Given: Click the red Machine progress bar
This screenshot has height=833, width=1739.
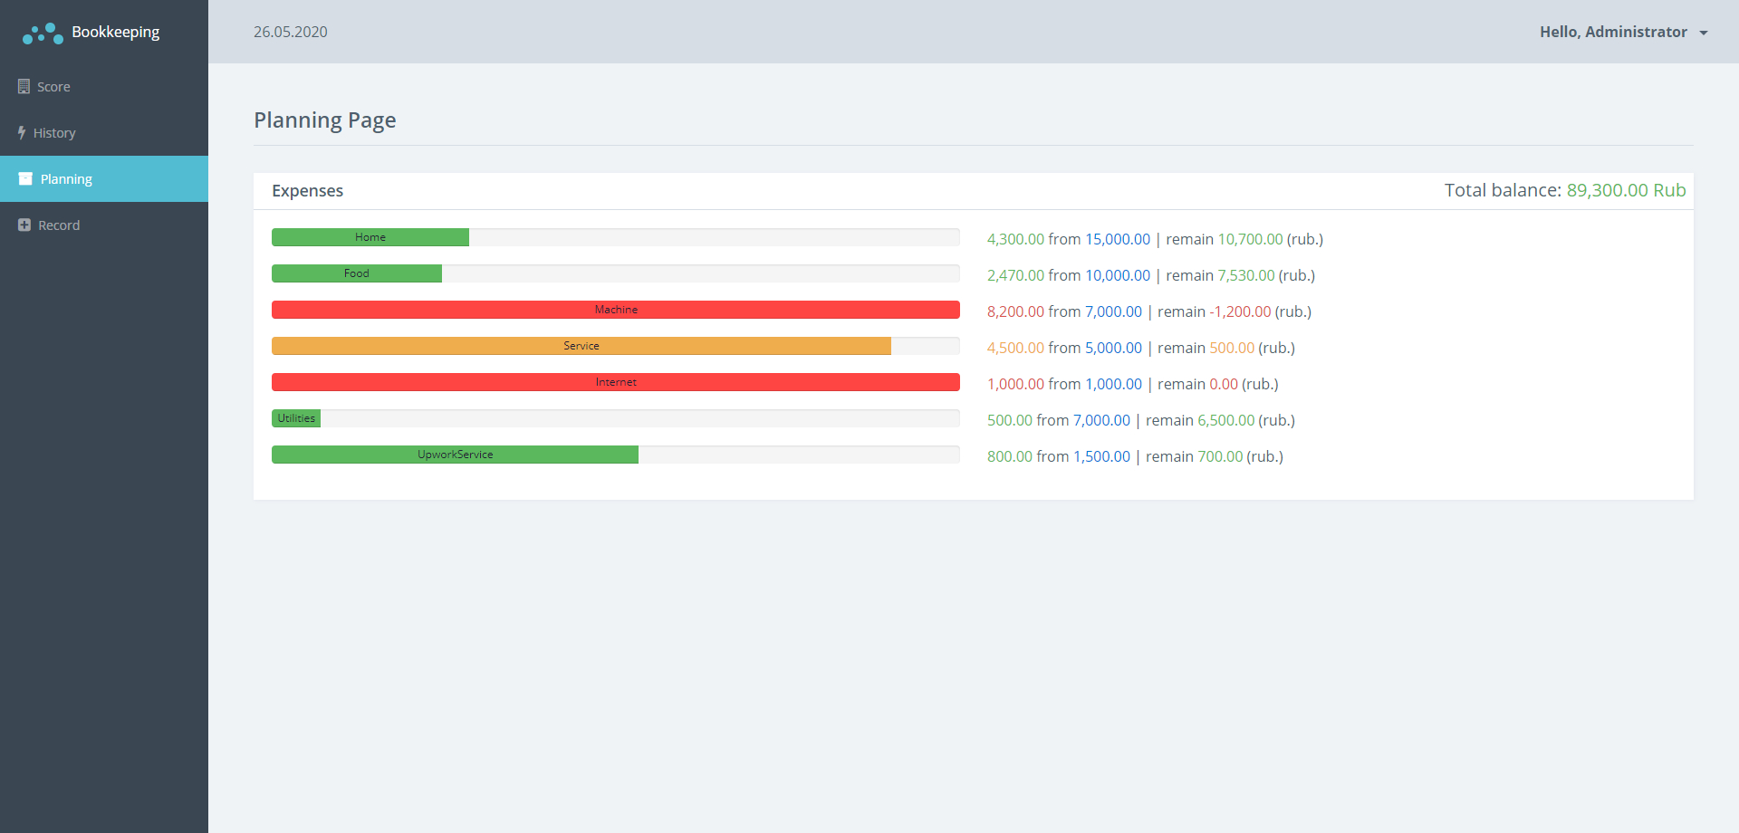Looking at the screenshot, I should tap(616, 310).
